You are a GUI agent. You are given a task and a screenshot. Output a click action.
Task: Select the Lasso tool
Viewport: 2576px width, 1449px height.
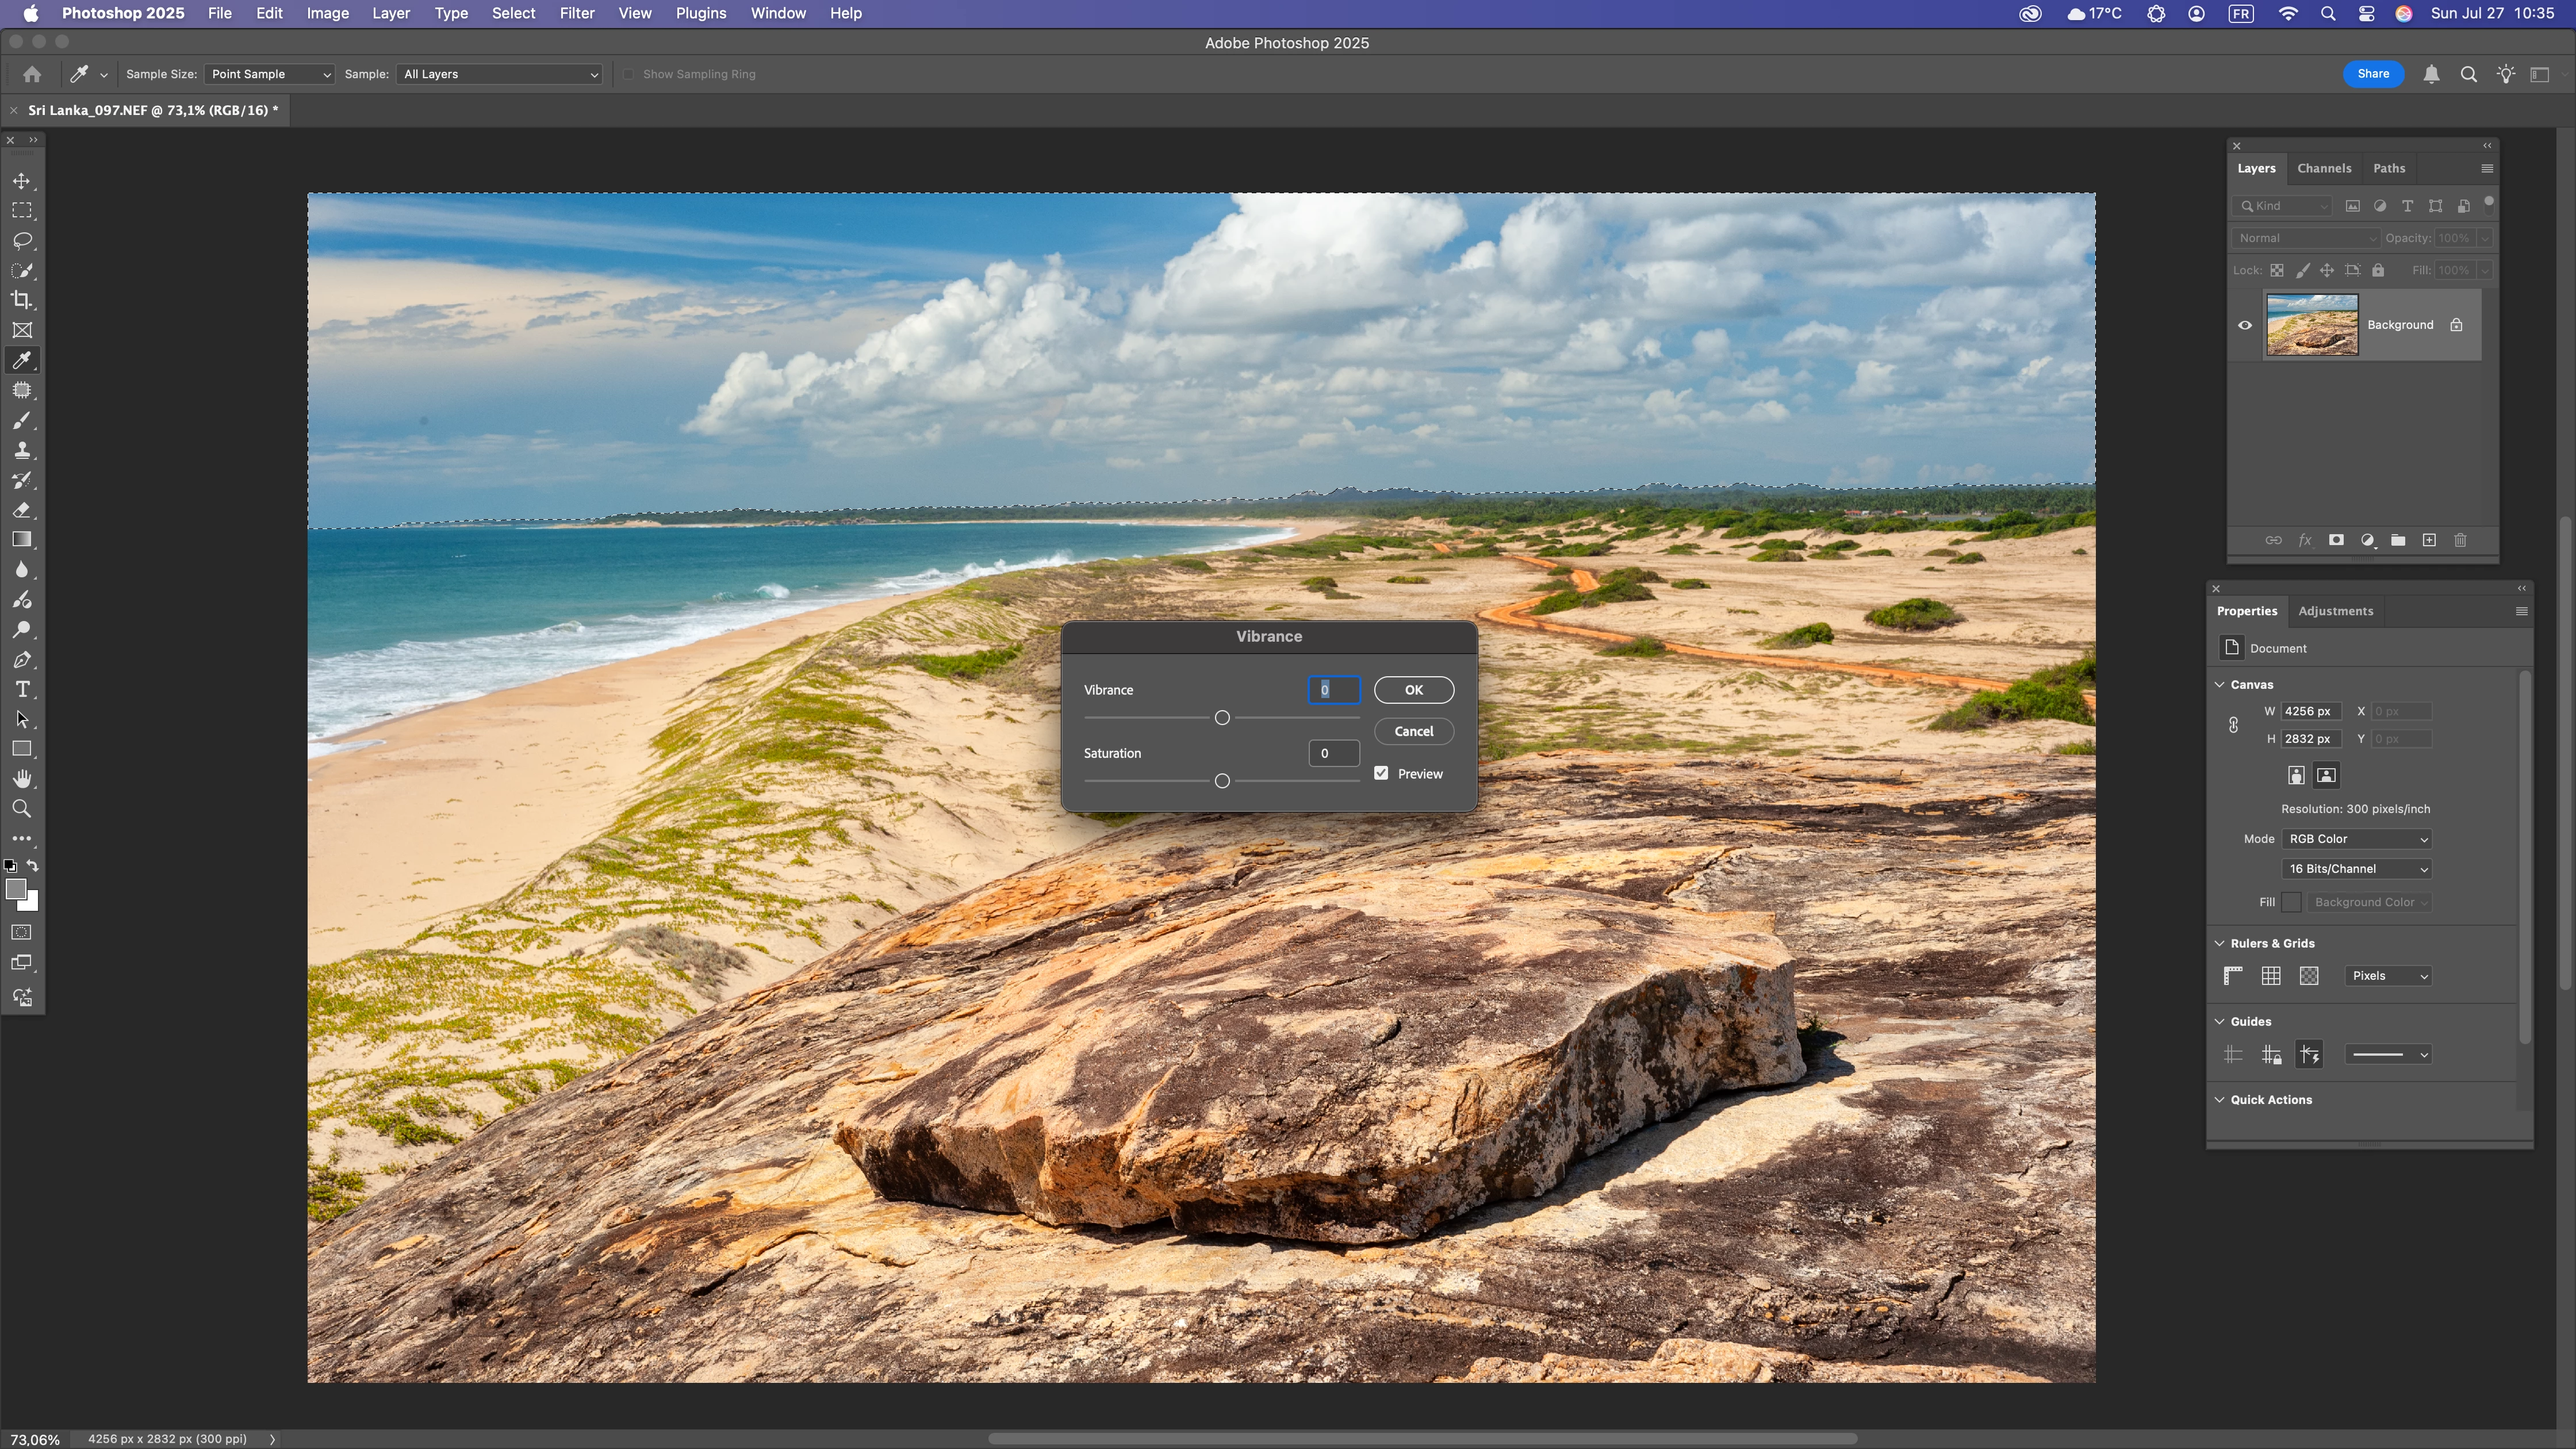click(22, 241)
